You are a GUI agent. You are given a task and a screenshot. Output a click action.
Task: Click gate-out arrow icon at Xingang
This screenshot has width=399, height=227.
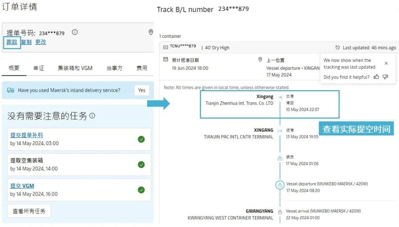click(x=280, y=97)
